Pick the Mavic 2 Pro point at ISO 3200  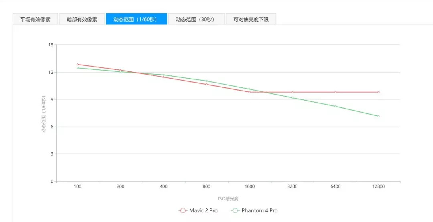tap(293, 92)
